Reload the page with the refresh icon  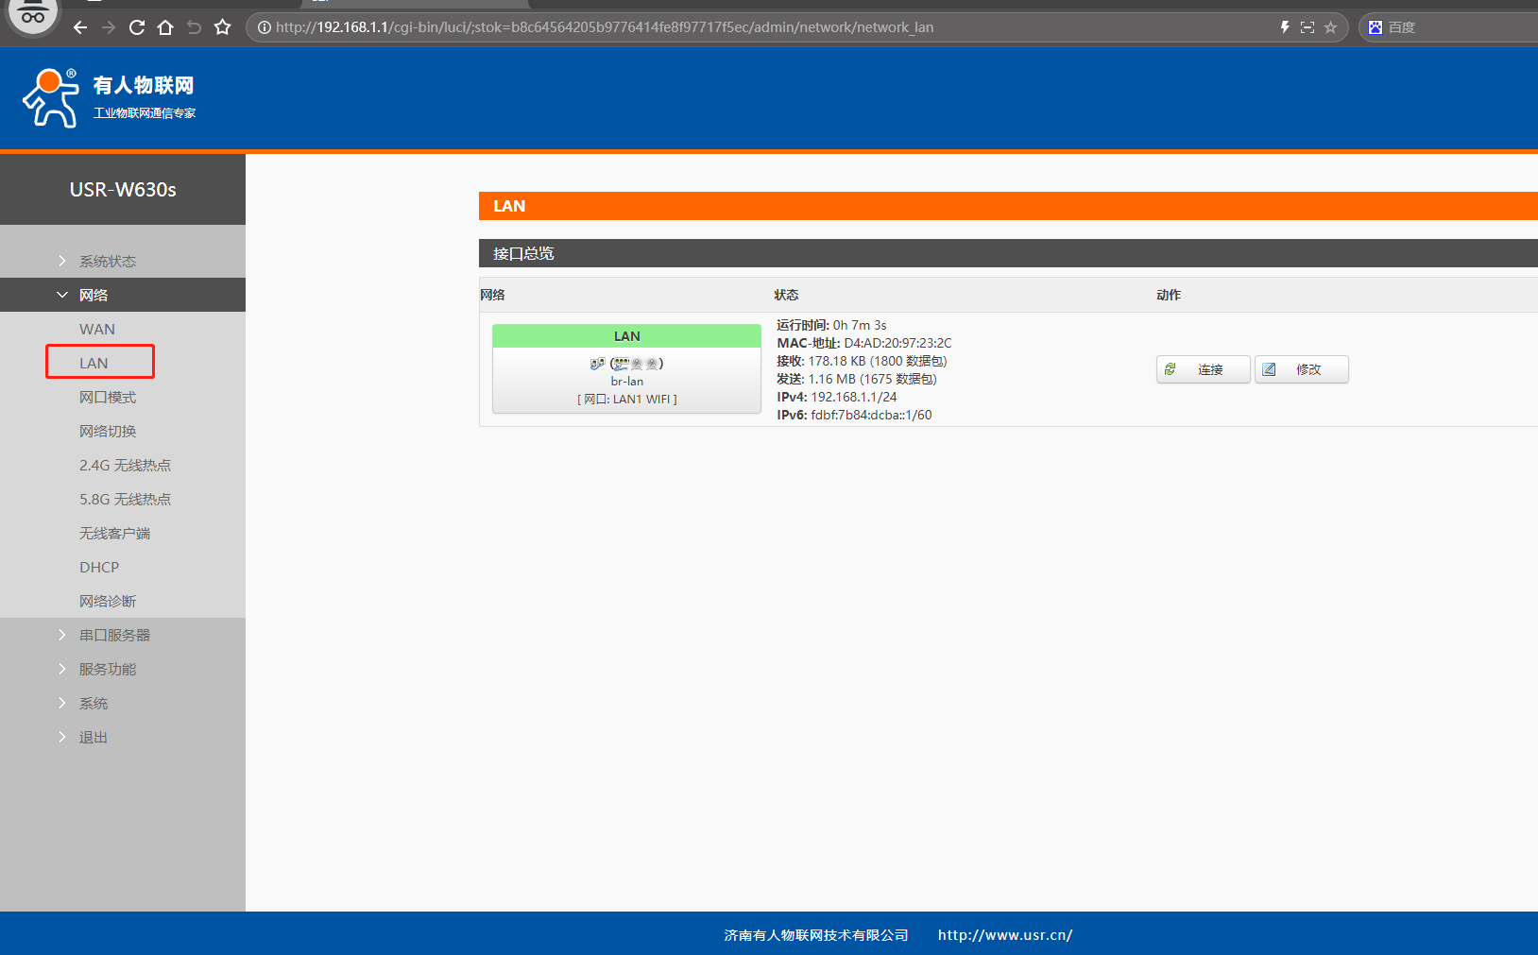click(x=137, y=27)
